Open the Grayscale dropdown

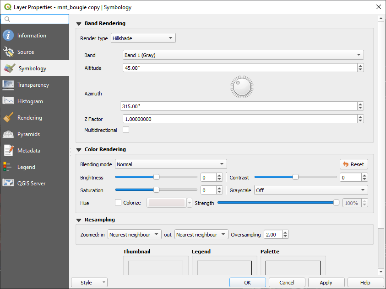click(x=311, y=190)
